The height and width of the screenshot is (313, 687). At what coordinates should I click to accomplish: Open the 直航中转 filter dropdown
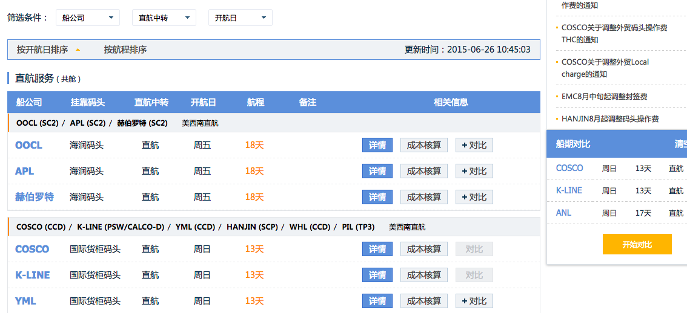point(164,18)
